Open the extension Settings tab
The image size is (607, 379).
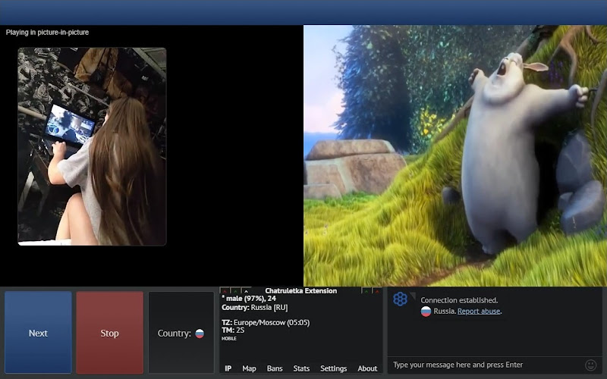pyautogui.click(x=333, y=368)
